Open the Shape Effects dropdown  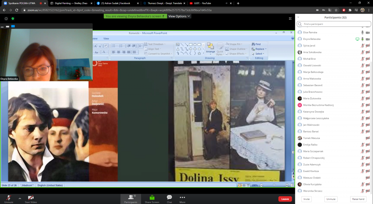click(236, 54)
